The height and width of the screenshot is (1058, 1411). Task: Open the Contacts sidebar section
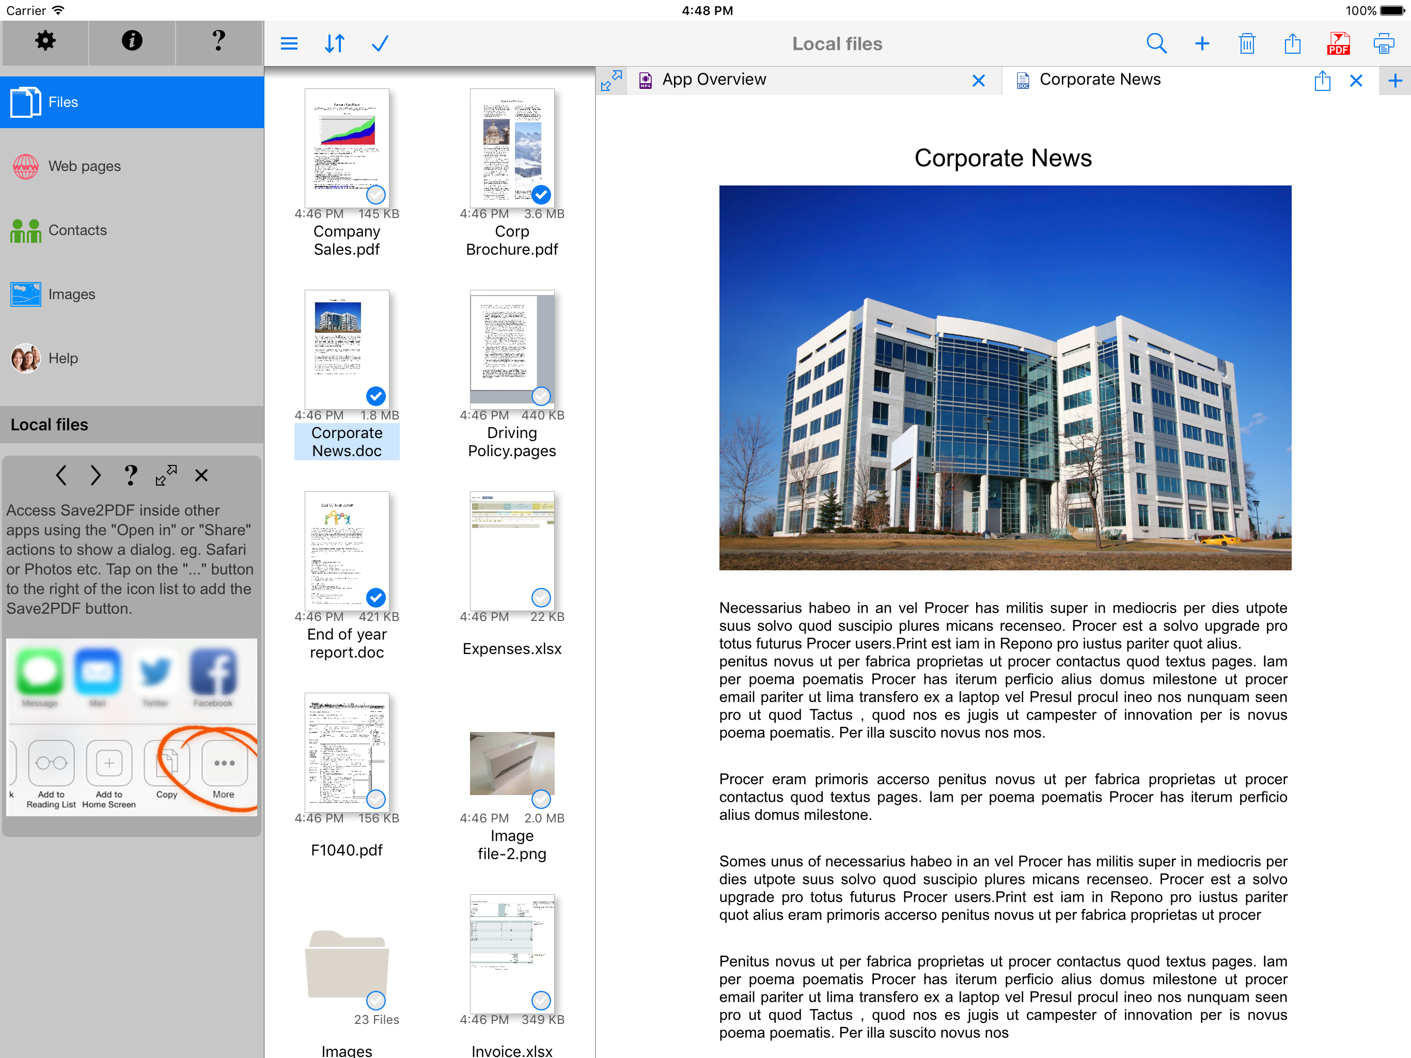pos(77,230)
